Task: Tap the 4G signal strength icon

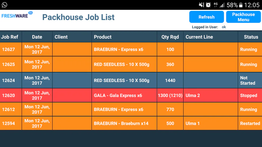Action: (219, 5)
